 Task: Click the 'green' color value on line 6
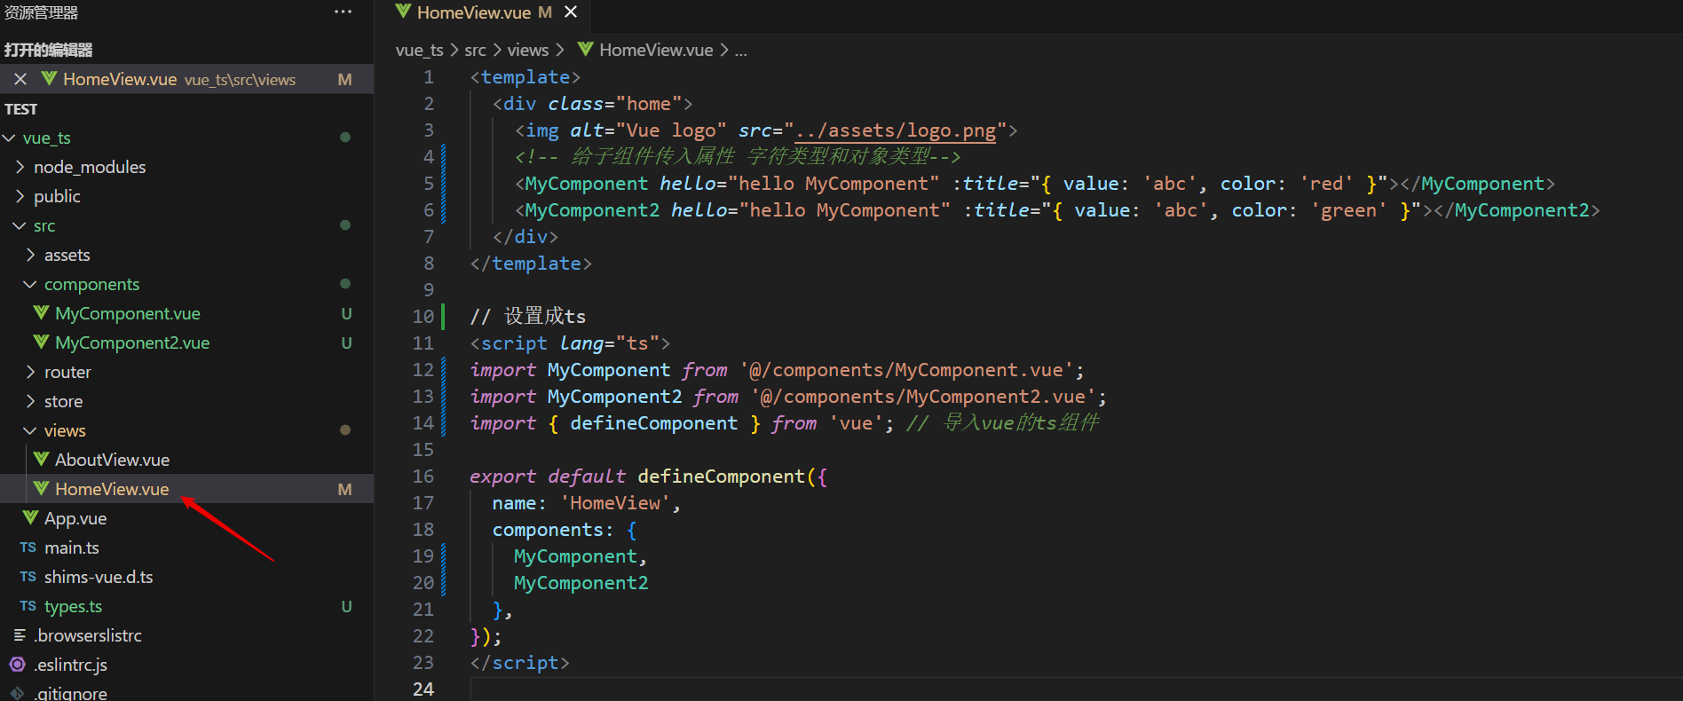point(1349,210)
